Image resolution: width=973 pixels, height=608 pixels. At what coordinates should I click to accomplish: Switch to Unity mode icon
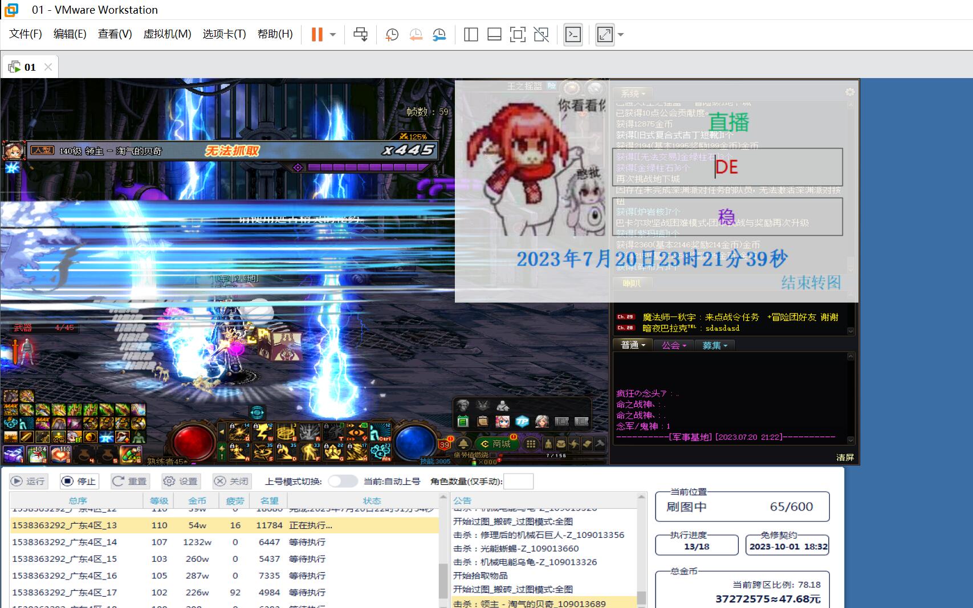(541, 35)
